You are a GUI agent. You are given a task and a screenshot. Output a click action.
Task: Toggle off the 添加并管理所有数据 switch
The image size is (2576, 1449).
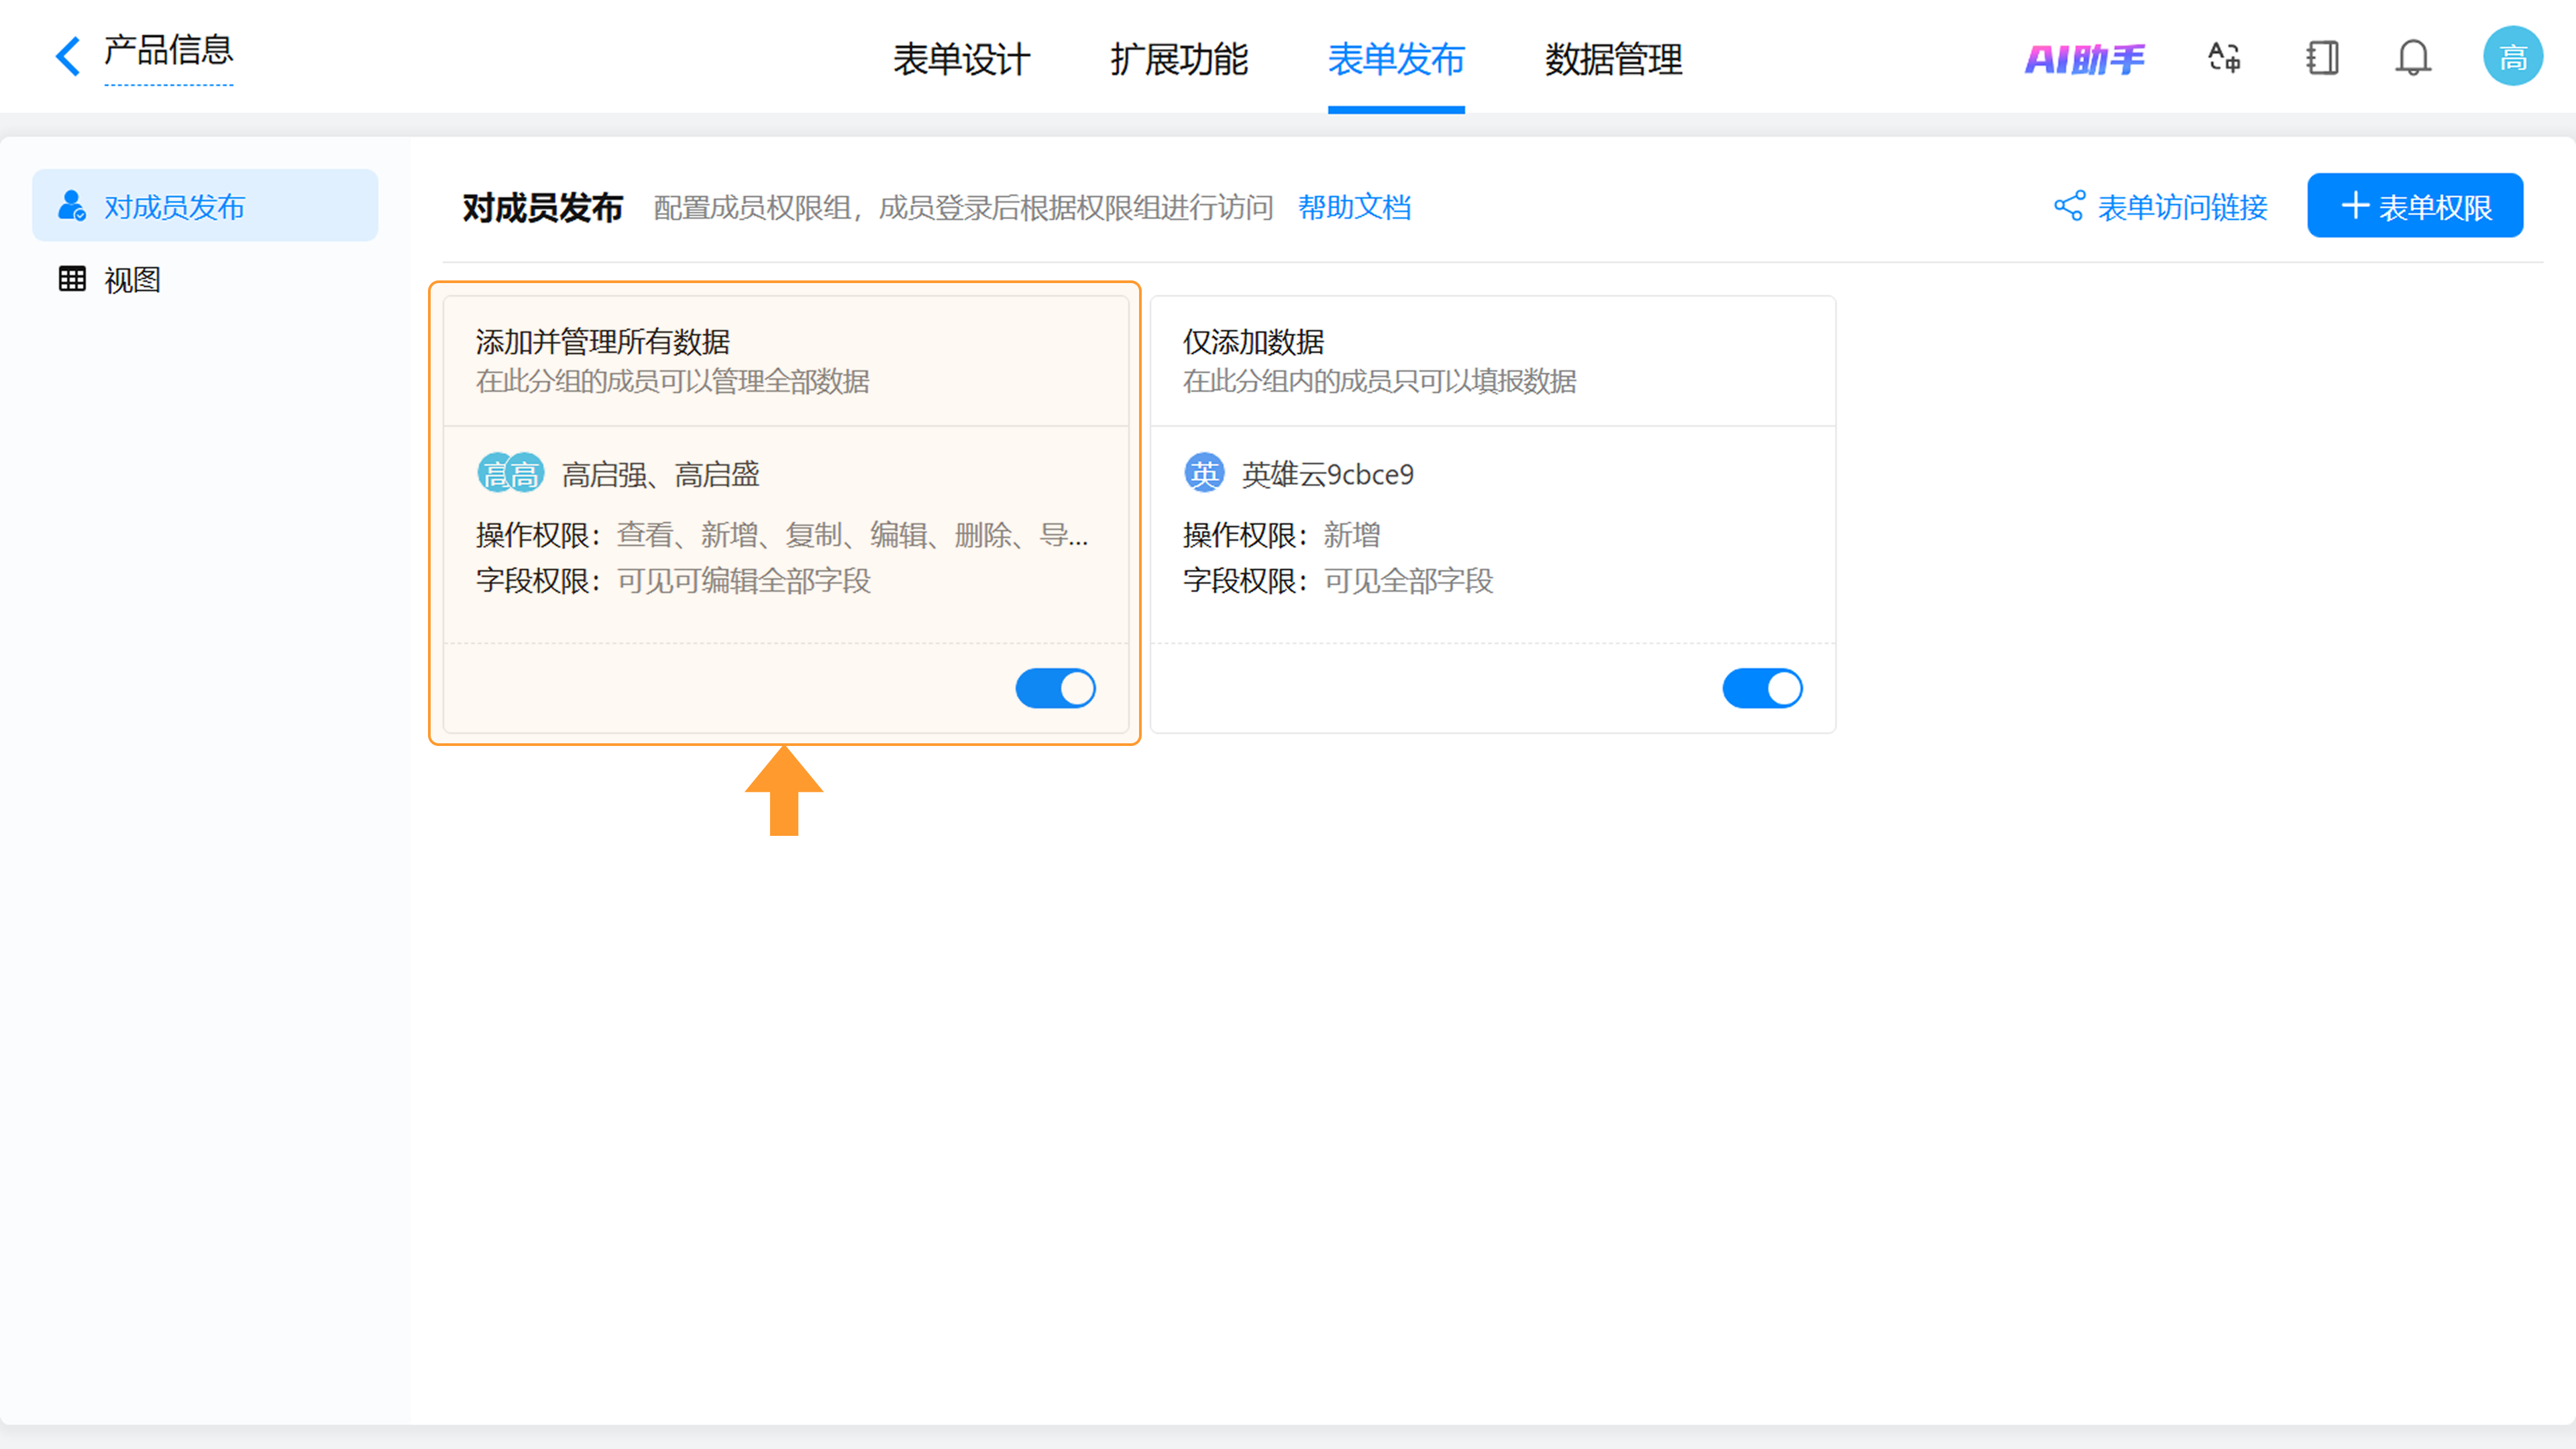(1055, 688)
